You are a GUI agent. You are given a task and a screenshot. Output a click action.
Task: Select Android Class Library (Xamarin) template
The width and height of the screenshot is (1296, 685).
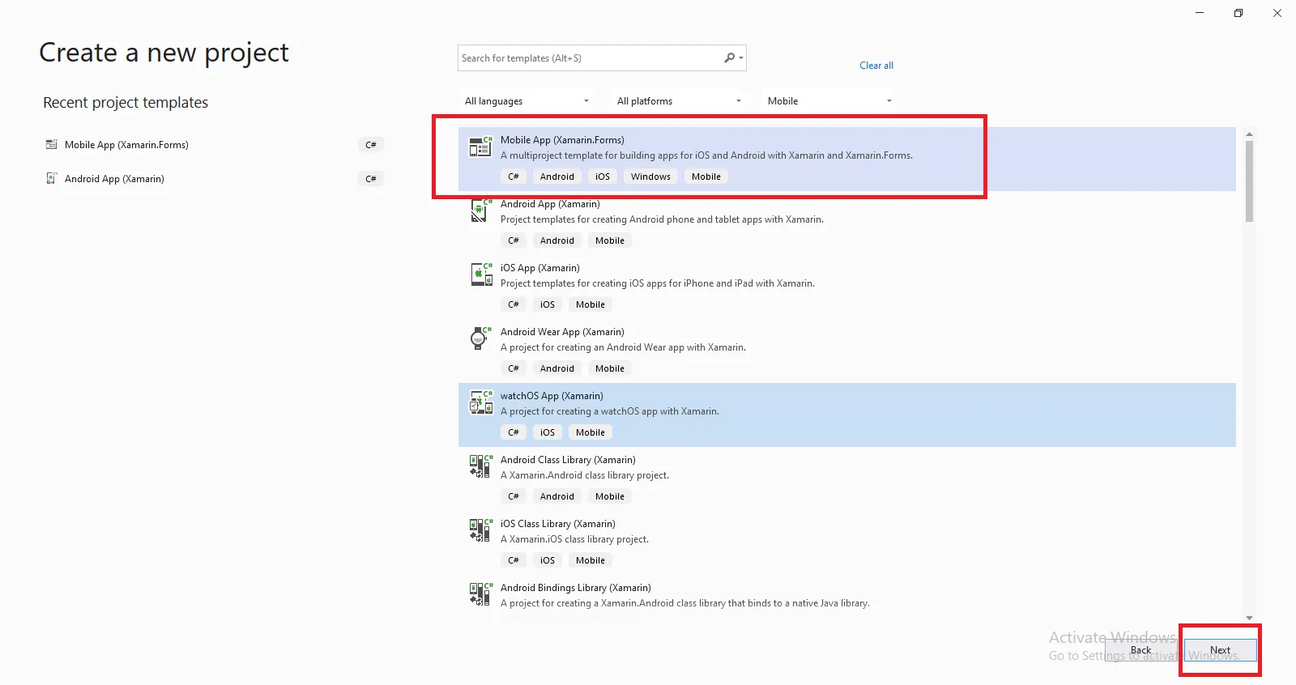pyautogui.click(x=847, y=479)
